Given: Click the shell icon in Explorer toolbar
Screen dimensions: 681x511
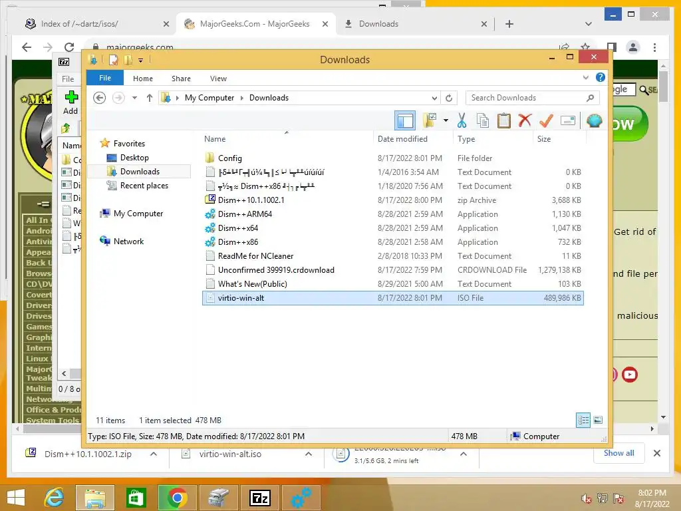Looking at the screenshot, I should pyautogui.click(x=594, y=120).
